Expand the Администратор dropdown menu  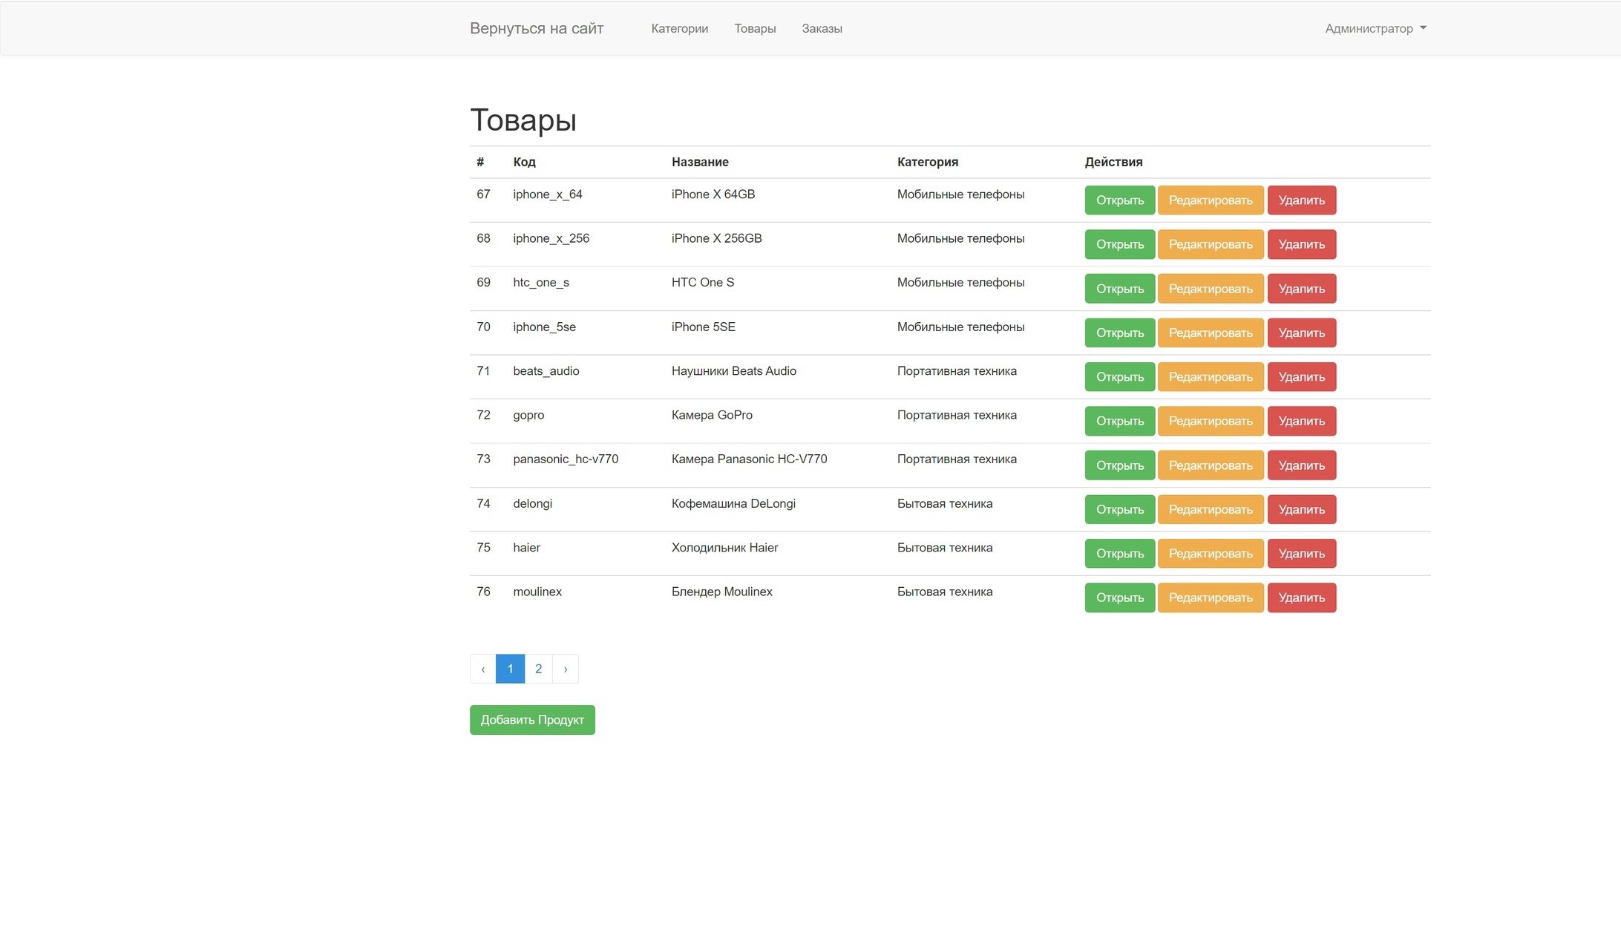[x=1375, y=28]
